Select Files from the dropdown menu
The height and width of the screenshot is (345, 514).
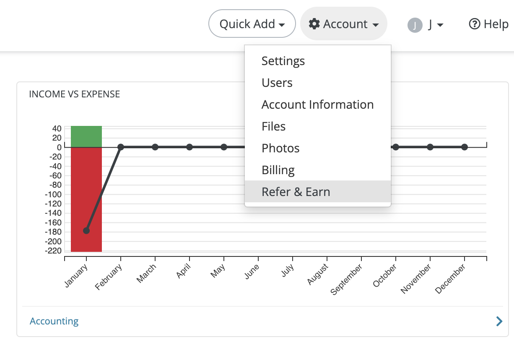click(273, 126)
